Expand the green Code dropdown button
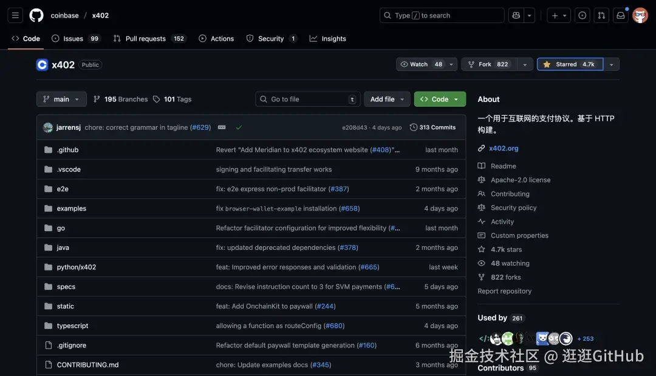This screenshot has width=656, height=376. click(x=440, y=99)
